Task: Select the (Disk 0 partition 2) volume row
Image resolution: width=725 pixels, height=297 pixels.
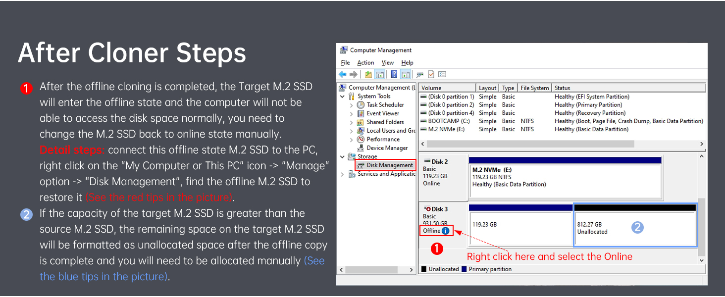Action: tap(562, 104)
